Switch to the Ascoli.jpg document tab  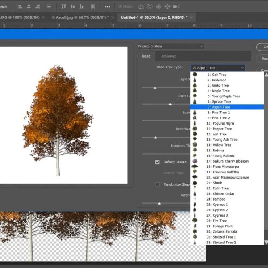tap(80, 17)
